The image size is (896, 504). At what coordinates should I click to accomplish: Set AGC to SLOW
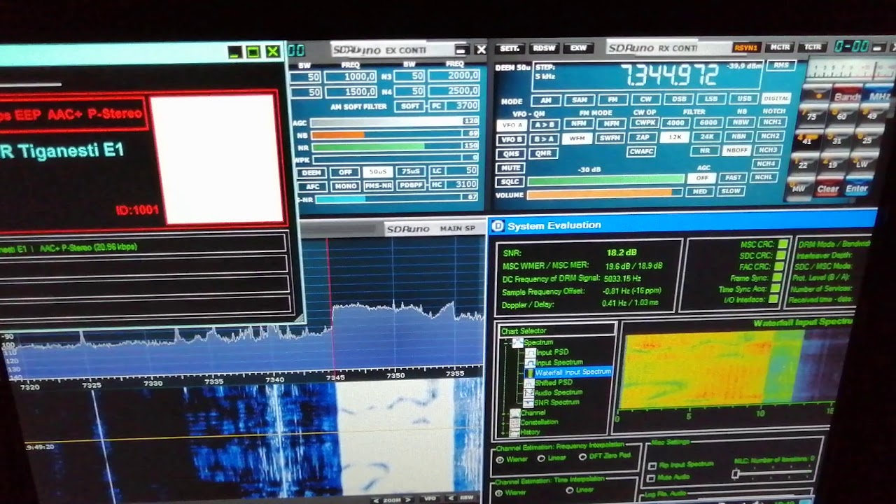[731, 190]
